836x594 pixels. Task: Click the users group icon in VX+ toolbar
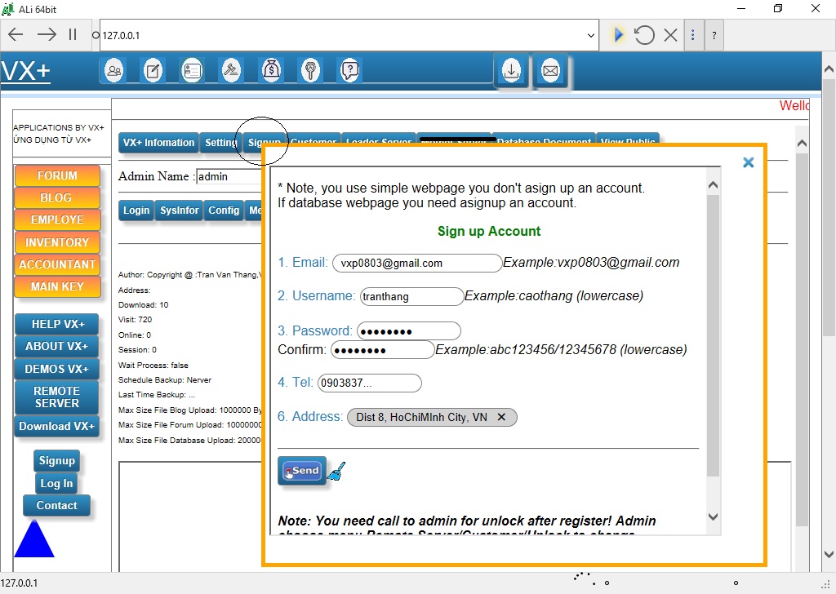114,71
